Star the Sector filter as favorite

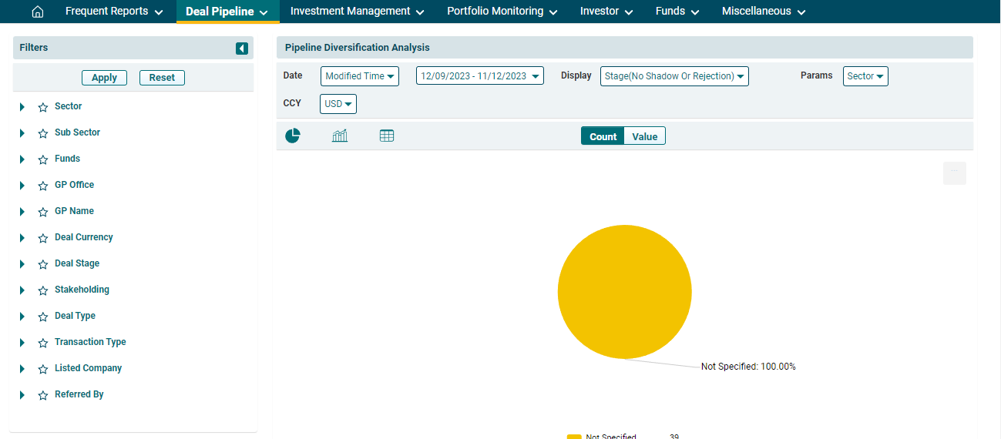[43, 107]
